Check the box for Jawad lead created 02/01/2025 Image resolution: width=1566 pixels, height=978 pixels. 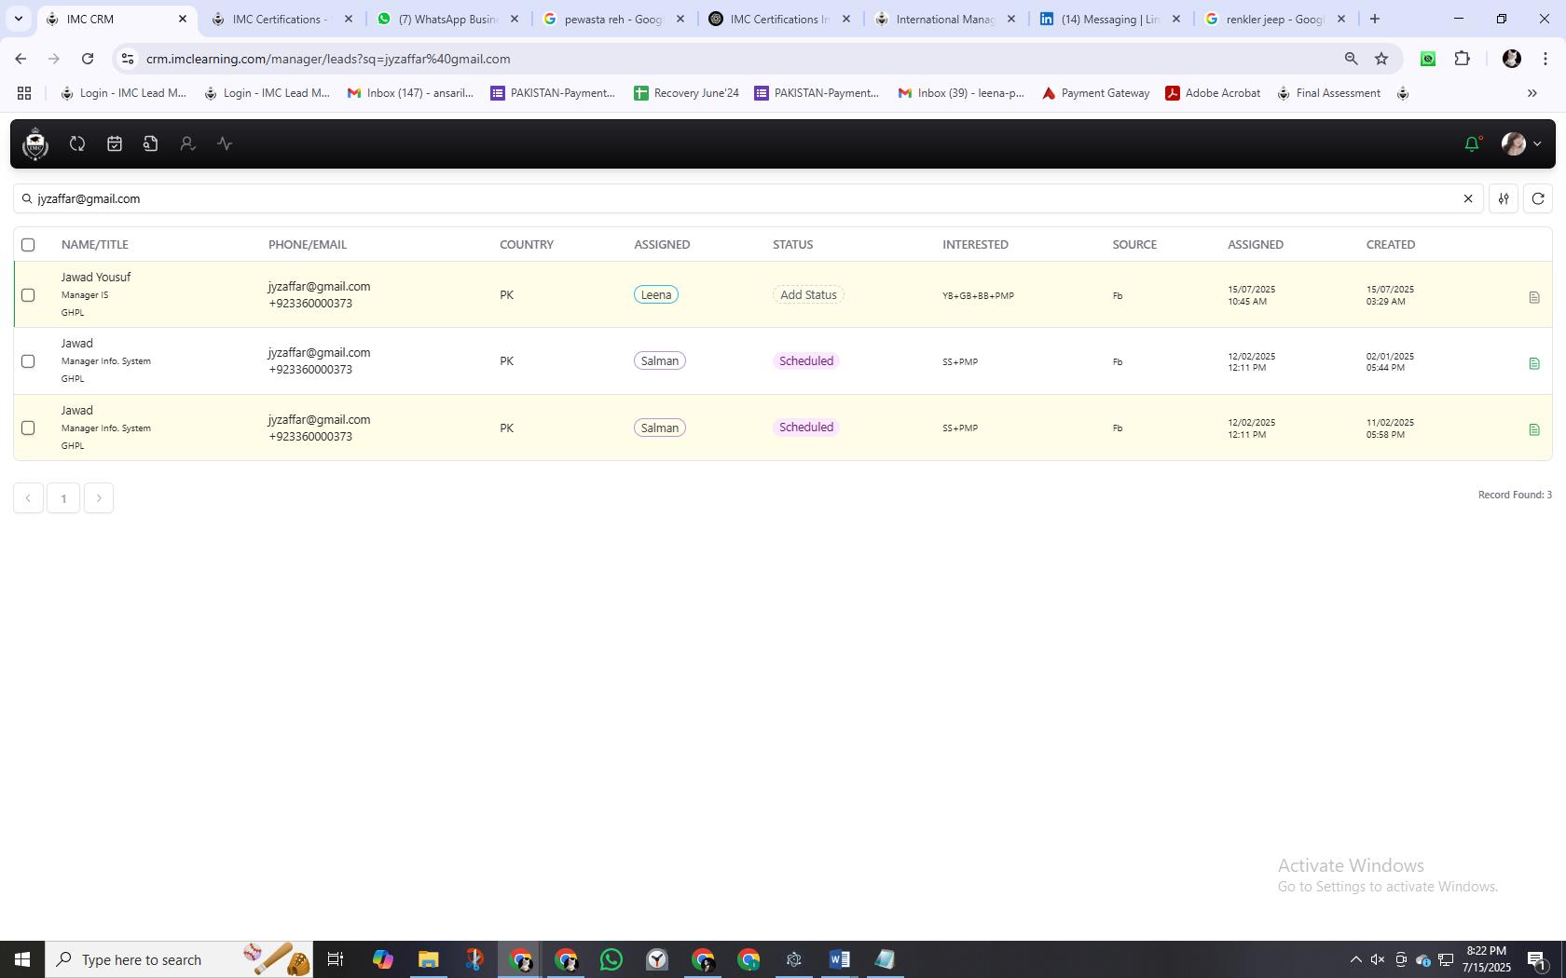(x=28, y=361)
